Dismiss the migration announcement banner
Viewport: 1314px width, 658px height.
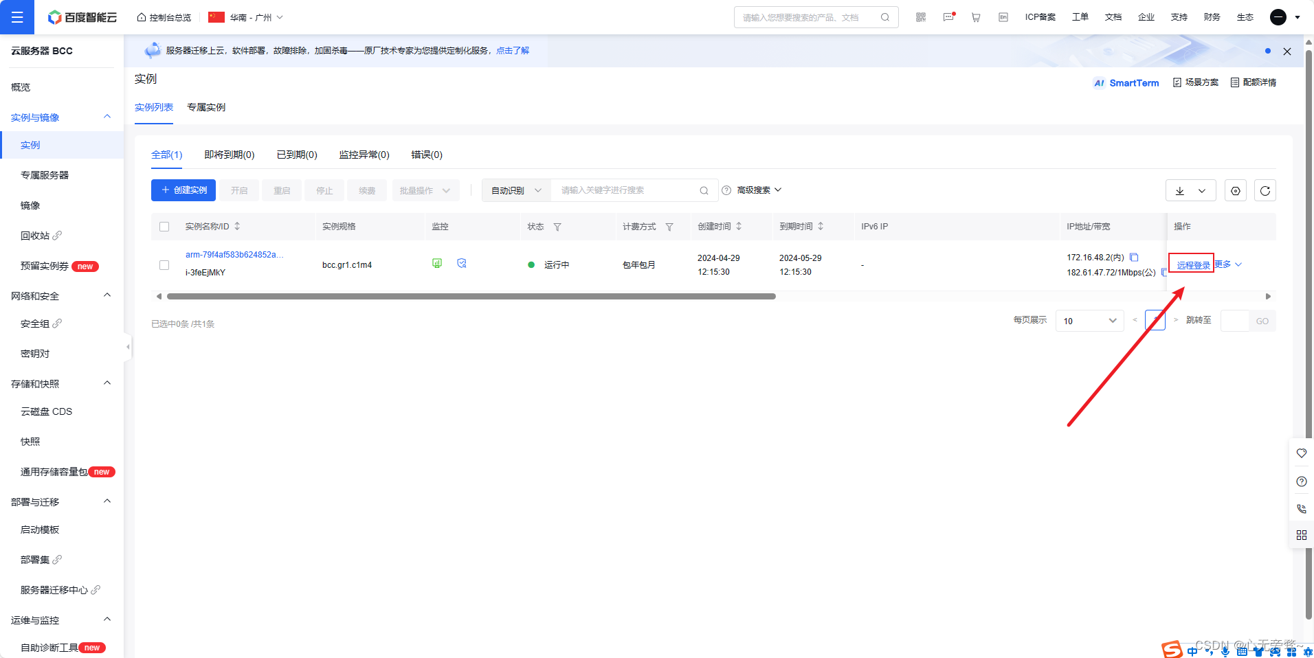click(1287, 52)
